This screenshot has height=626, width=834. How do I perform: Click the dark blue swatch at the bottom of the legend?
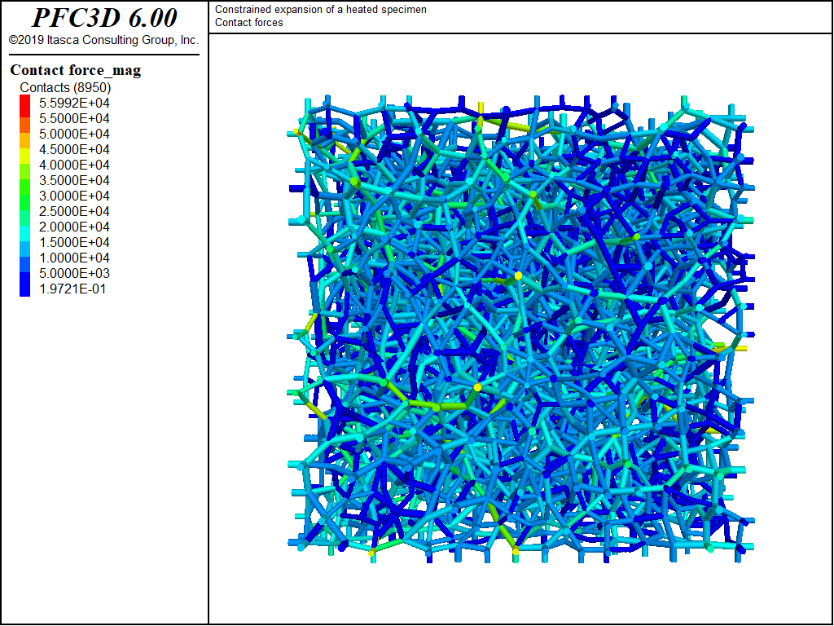[25, 284]
